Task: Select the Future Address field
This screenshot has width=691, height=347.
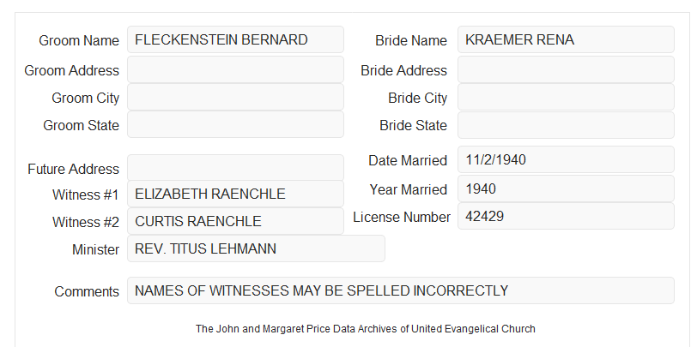Action: coord(235,168)
